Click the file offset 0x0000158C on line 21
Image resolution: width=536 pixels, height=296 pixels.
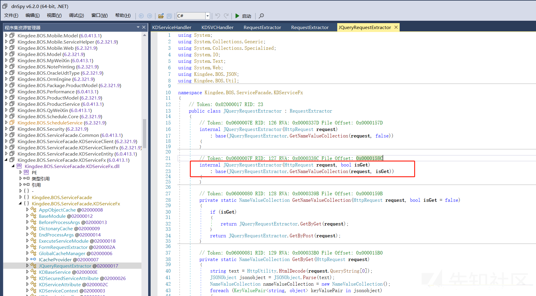369,158
